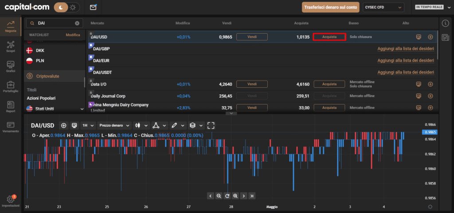This screenshot has height=213, width=454.
Task: Open the Scopri discovery section
Action: [x=11, y=46]
